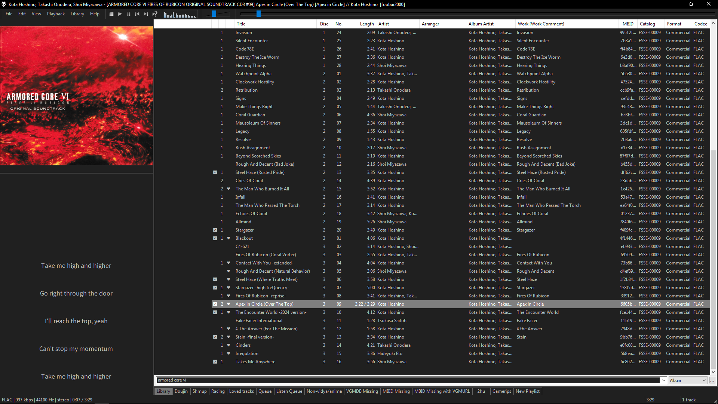Switch to the Listen Queue tab
Screen dimensions: 718x404
(289, 391)
